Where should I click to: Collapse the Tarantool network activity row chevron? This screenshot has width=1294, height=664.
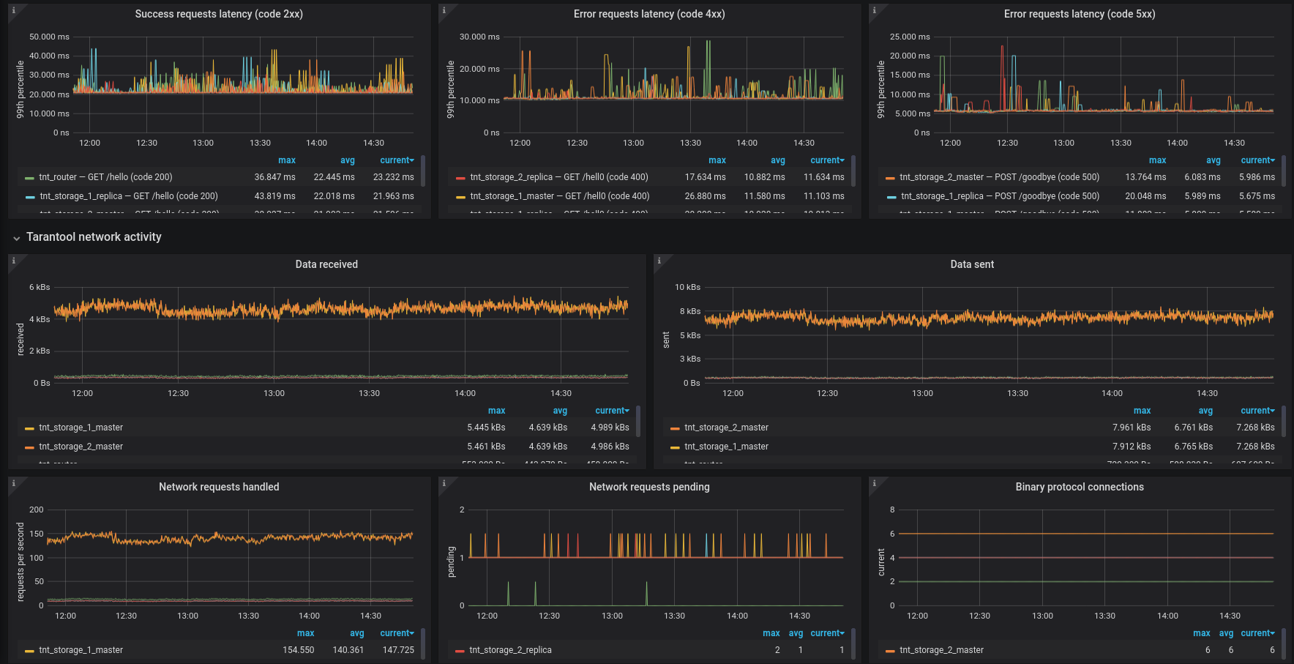point(16,238)
